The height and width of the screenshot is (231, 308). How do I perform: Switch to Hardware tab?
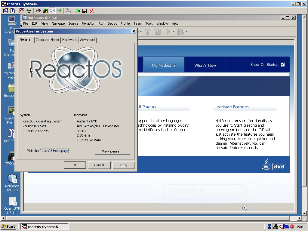(x=69, y=40)
